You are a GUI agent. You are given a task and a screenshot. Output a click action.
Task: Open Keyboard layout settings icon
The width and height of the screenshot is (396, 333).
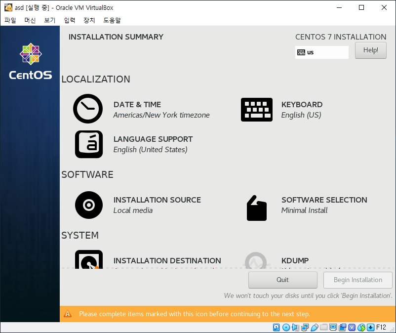257,110
